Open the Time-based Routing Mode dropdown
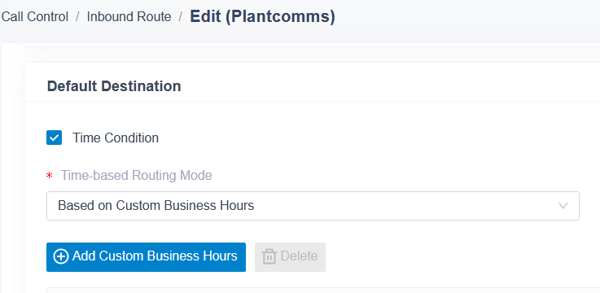The image size is (600, 293). click(x=313, y=206)
